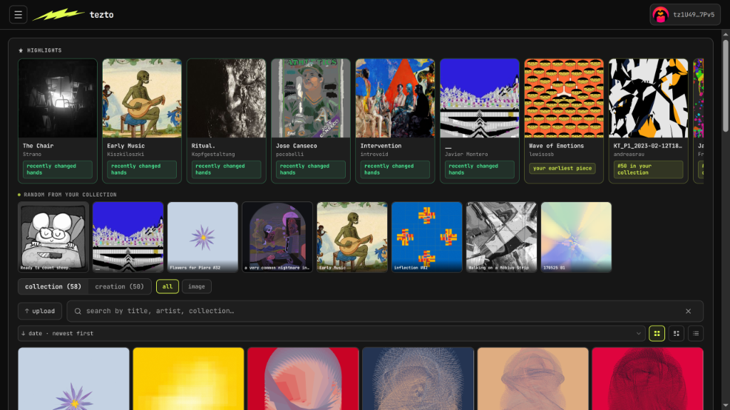
Task: Click artist name pocobelli
Action: [x=289, y=154]
